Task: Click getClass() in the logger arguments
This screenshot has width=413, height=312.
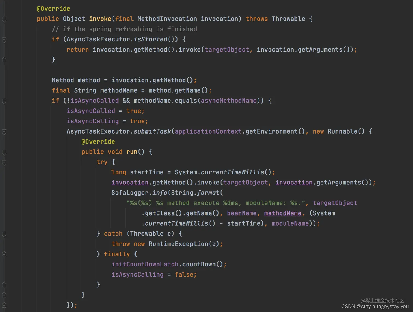Action: pyautogui.click(x=163, y=213)
